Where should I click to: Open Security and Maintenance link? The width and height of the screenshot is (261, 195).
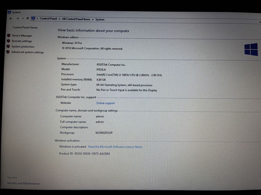pos(23,183)
